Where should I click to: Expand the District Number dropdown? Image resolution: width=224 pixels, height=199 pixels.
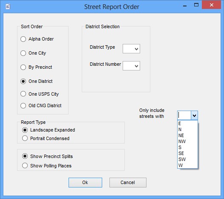coord(131,66)
